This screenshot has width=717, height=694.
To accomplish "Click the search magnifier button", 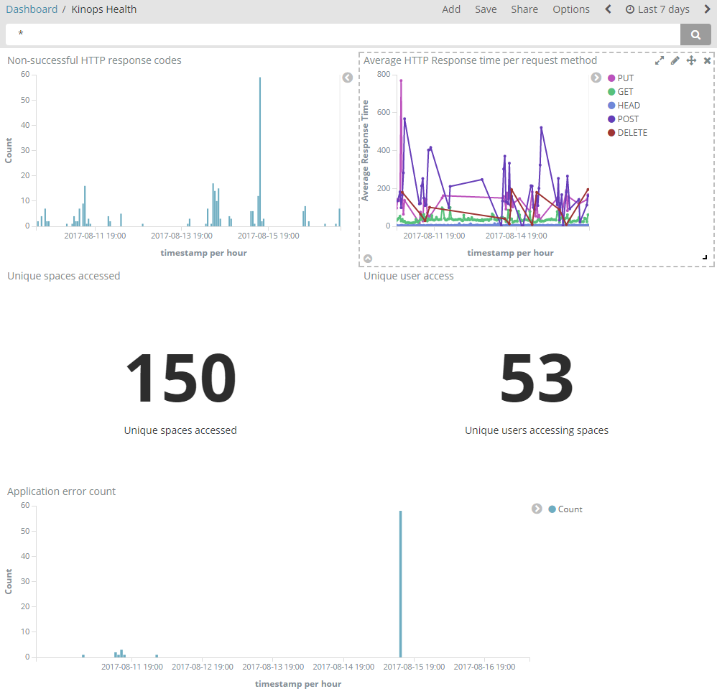I will tap(695, 34).
